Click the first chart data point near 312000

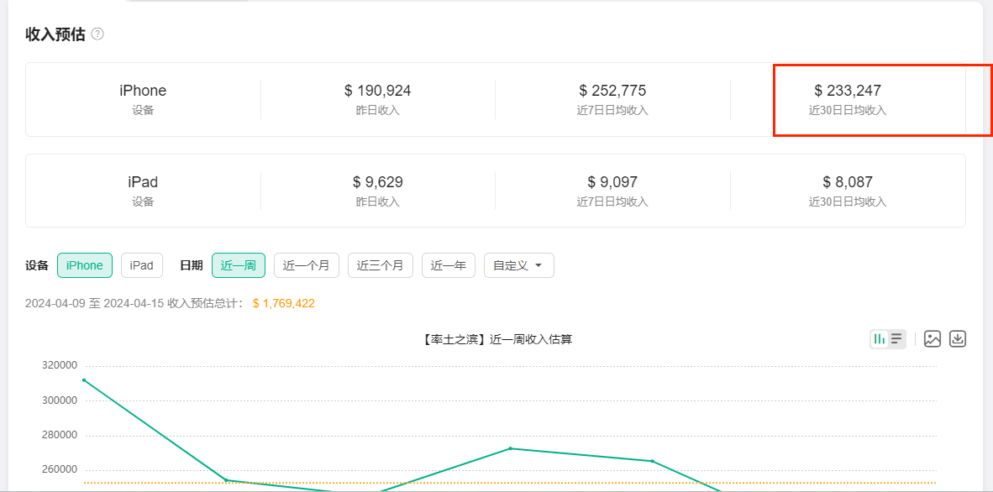[84, 380]
